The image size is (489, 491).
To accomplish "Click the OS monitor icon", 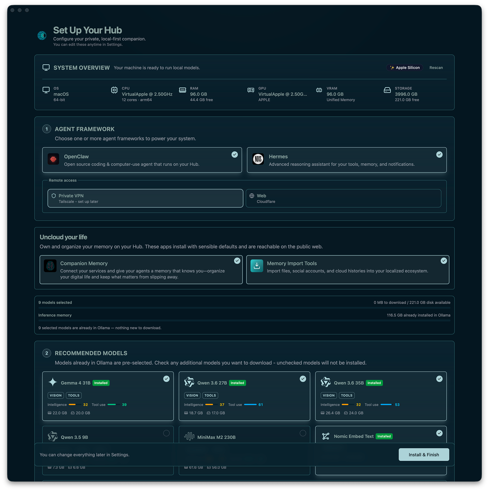I will (46, 90).
